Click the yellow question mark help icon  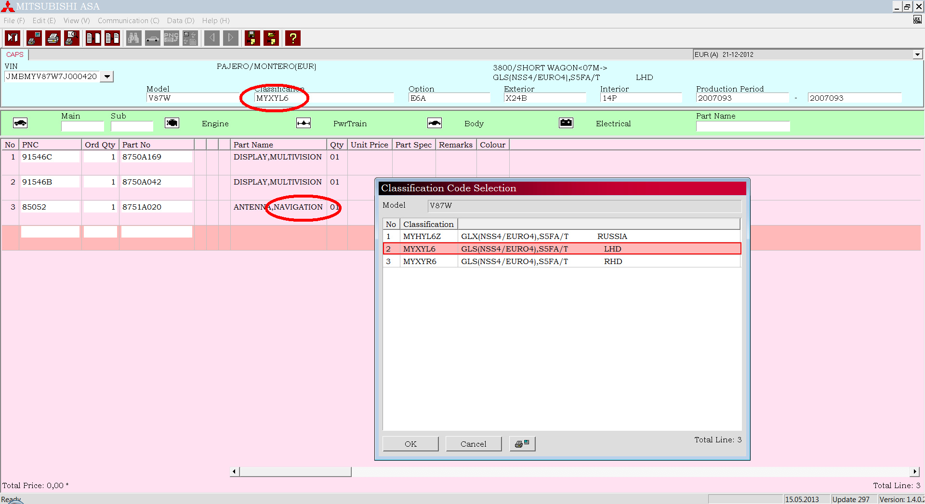point(292,38)
